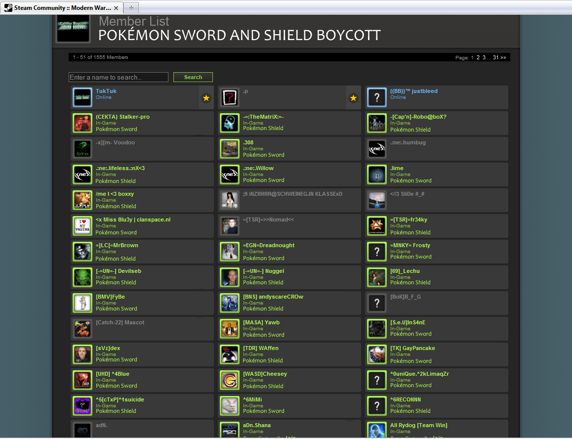Open TukTuk's profile name link
572x439 pixels.
tap(106, 91)
